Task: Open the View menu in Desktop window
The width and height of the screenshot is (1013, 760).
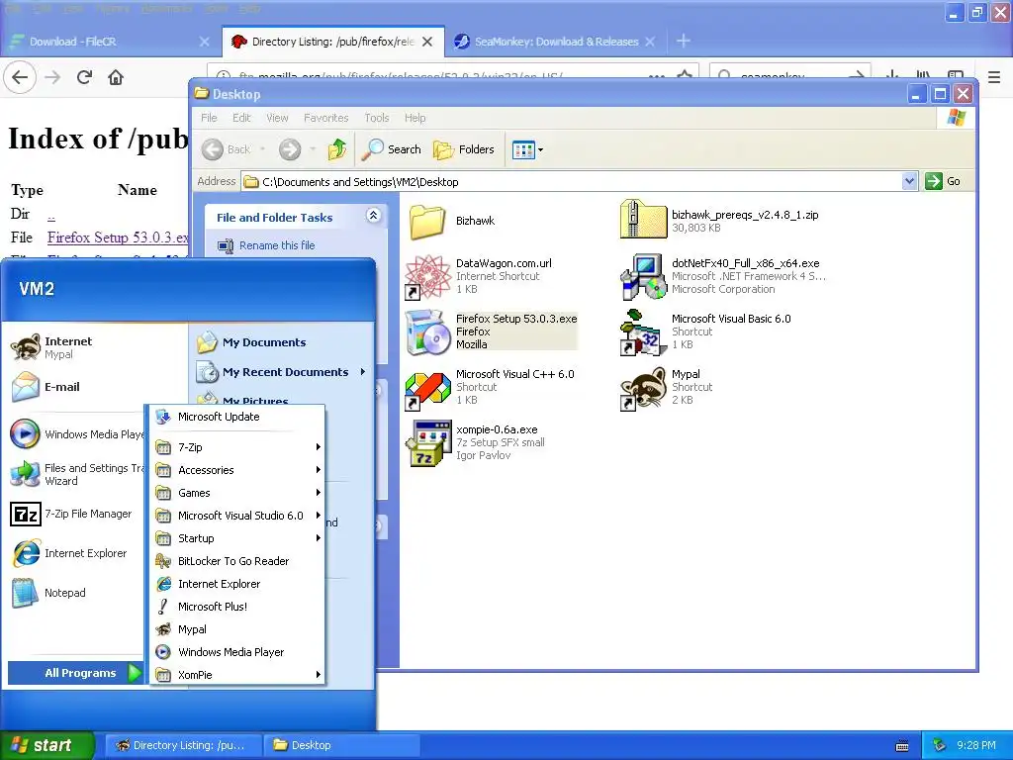Action: [277, 118]
